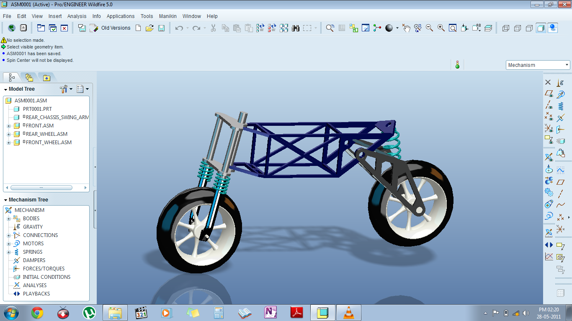Click the gear pair icon in right toolbar

point(549,192)
